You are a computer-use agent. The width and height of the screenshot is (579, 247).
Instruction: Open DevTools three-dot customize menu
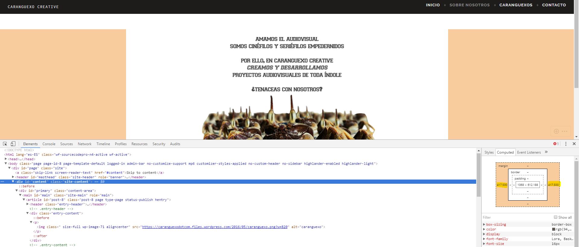[x=566, y=144]
